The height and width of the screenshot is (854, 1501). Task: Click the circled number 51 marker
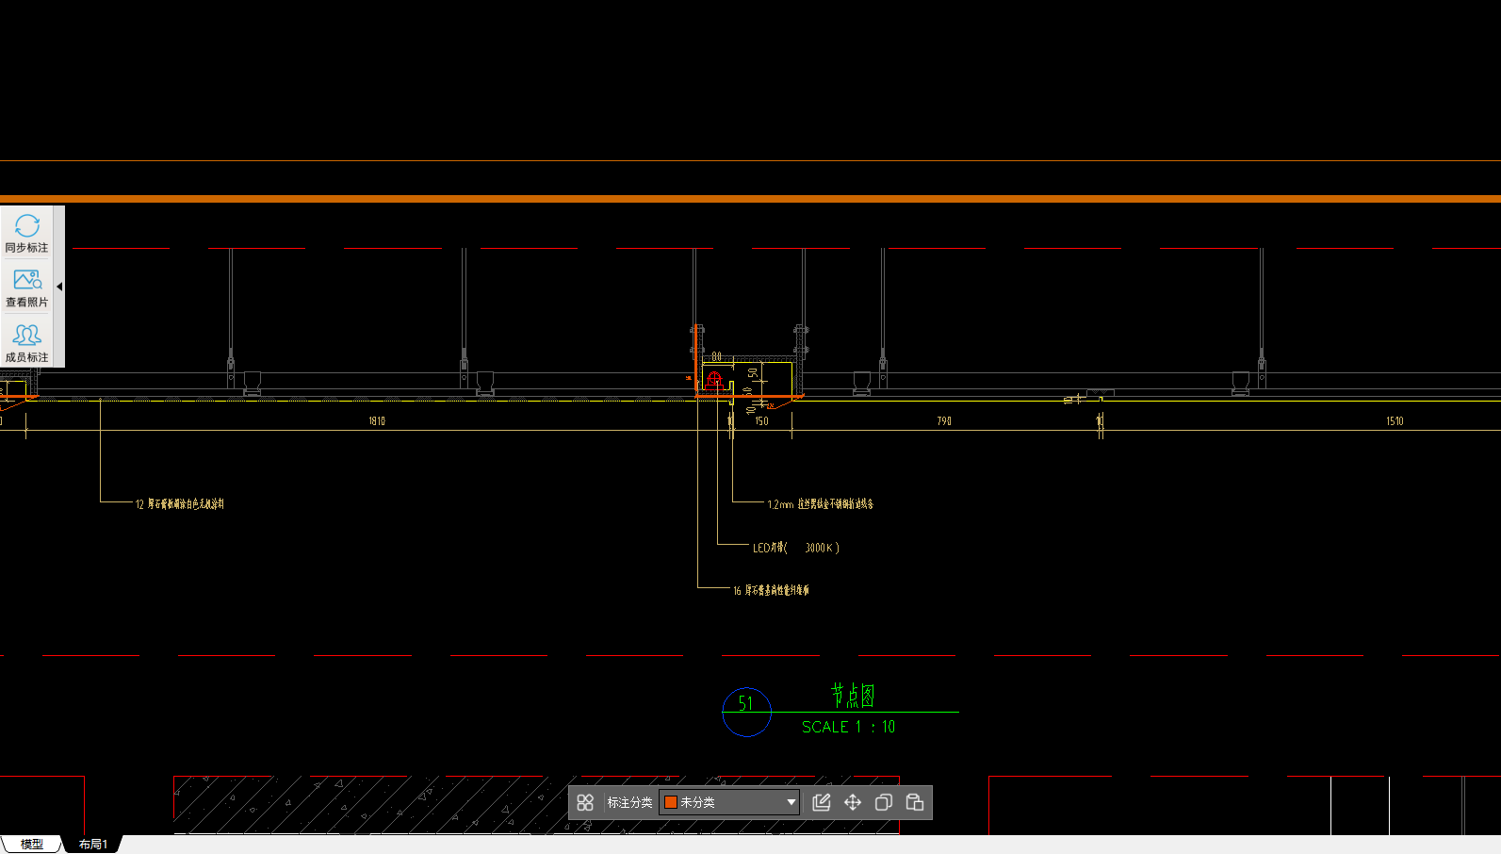point(746,712)
